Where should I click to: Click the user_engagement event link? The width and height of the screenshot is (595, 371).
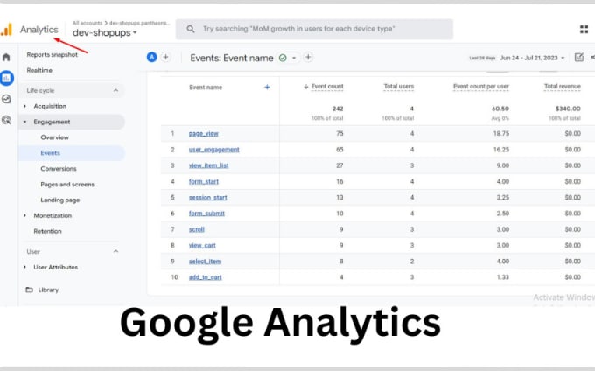tap(214, 150)
